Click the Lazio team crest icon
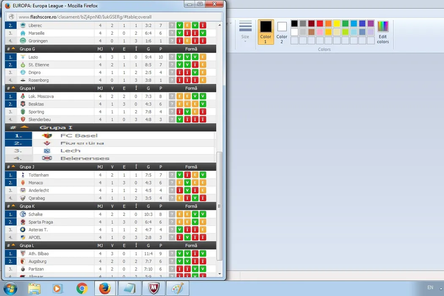 point(23,57)
